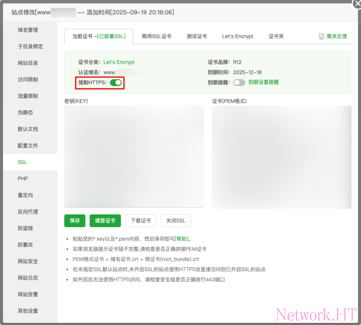Click the green 保存 button

tap(75, 221)
